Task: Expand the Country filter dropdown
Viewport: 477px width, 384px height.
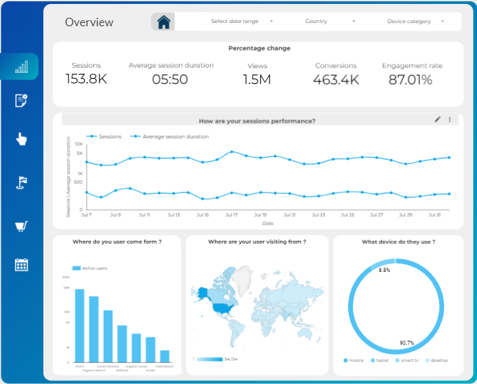Action: 330,21
